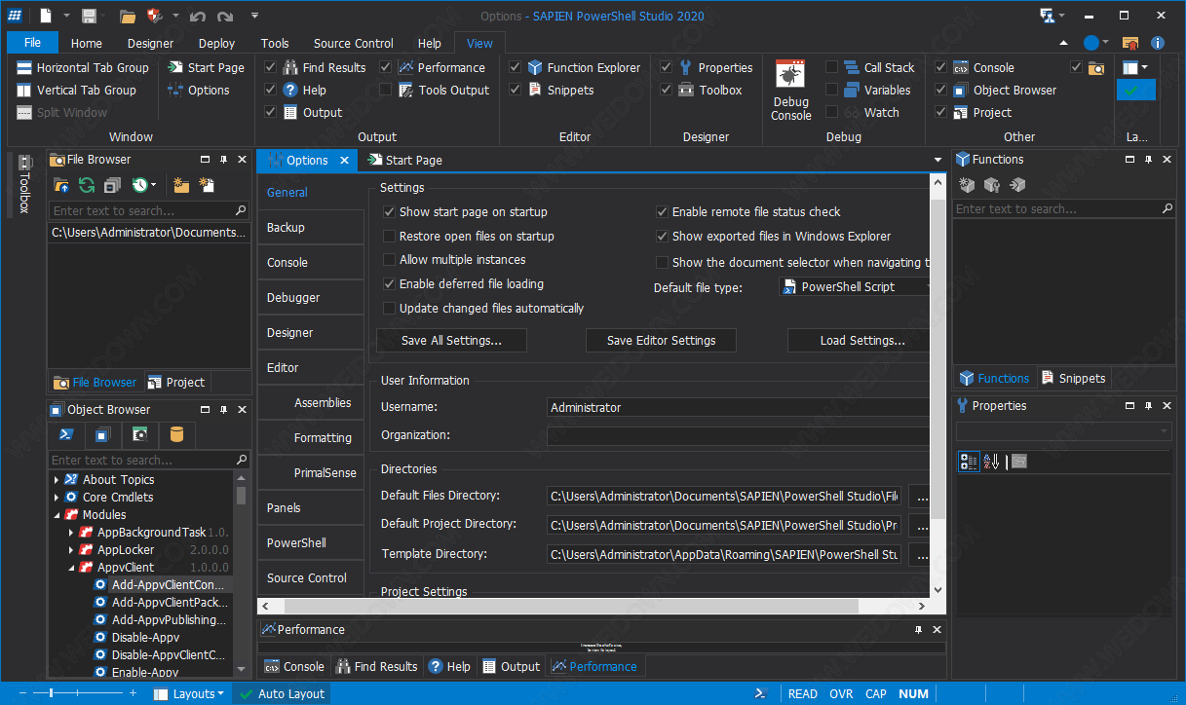Switch to the Snippets tab
Screen dimensions: 1186x705
coord(1073,378)
